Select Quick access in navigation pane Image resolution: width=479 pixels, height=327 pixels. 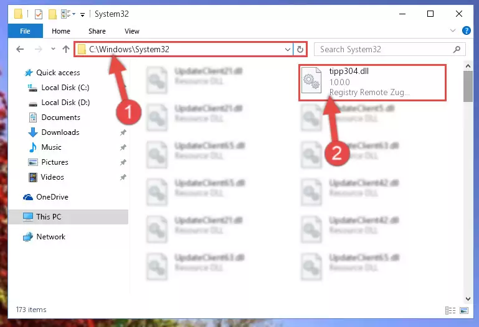point(58,73)
